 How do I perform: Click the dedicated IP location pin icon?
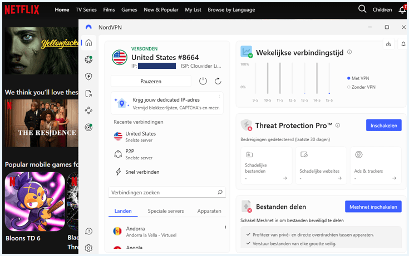[121, 103]
